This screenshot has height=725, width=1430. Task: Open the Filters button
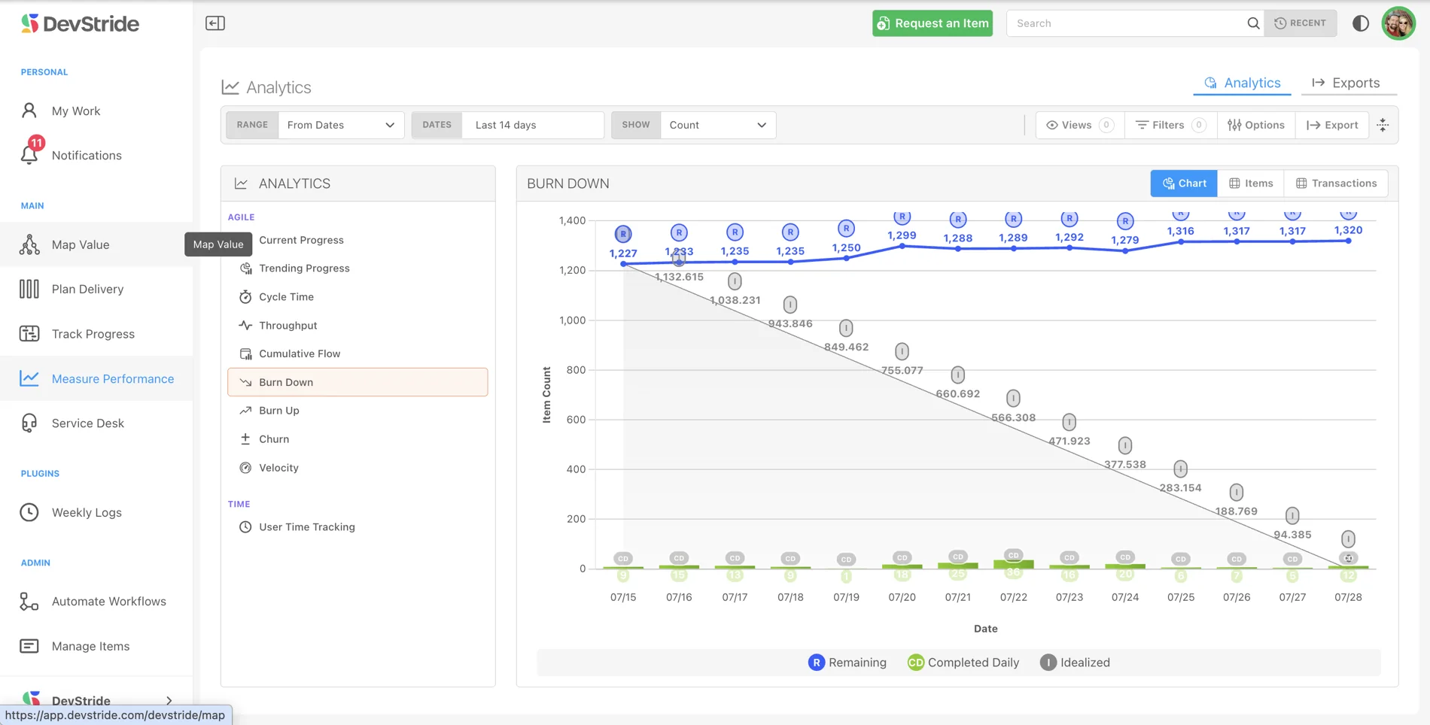tap(1170, 125)
